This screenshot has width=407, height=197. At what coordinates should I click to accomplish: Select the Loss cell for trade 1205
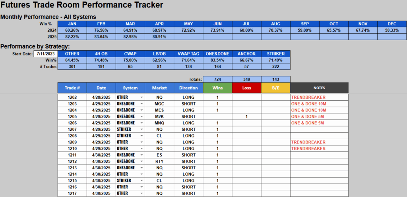click(246, 117)
